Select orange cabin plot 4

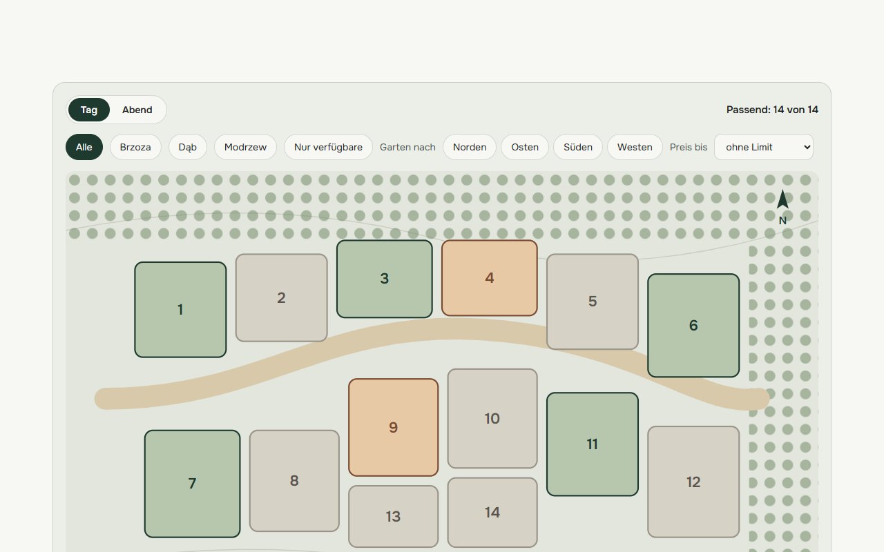(490, 278)
